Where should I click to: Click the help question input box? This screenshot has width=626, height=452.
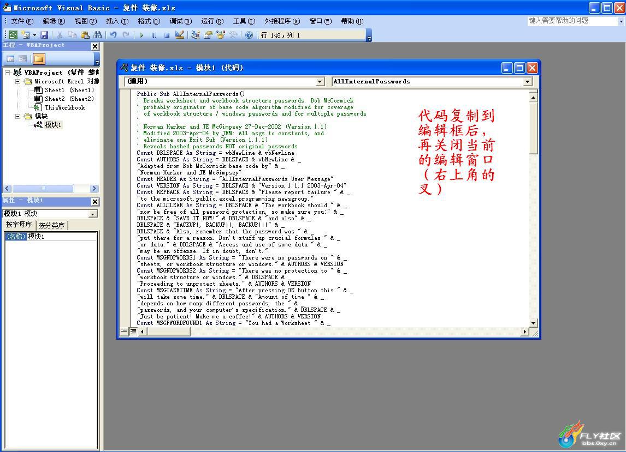point(572,21)
